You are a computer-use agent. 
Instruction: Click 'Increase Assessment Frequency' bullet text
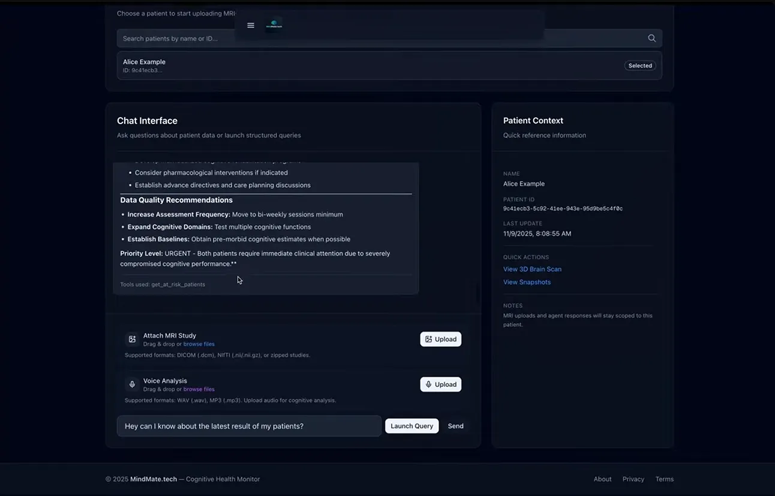click(x=179, y=215)
